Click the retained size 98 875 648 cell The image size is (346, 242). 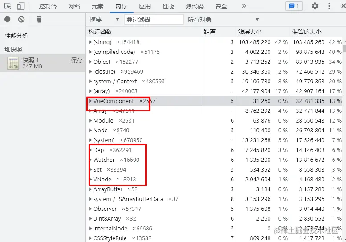(310, 52)
